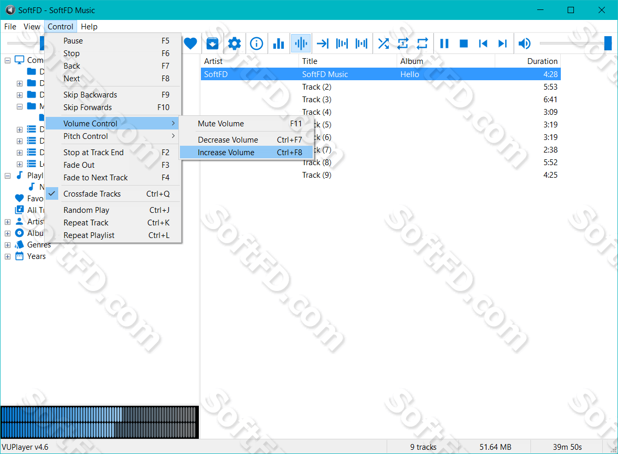This screenshot has width=618, height=454.
Task: Click the All Tracks icon in the tree
Action: tap(19, 210)
